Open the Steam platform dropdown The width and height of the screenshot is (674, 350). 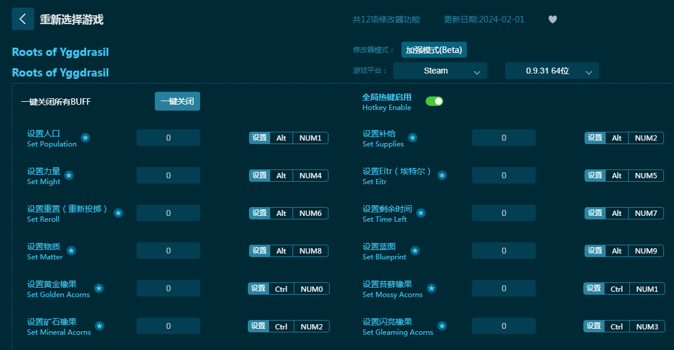tap(440, 71)
